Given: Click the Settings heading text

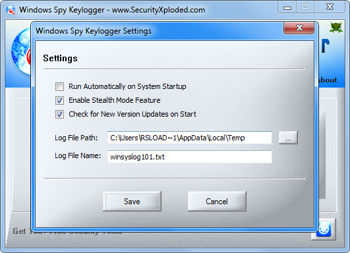Looking at the screenshot, I should point(60,58).
